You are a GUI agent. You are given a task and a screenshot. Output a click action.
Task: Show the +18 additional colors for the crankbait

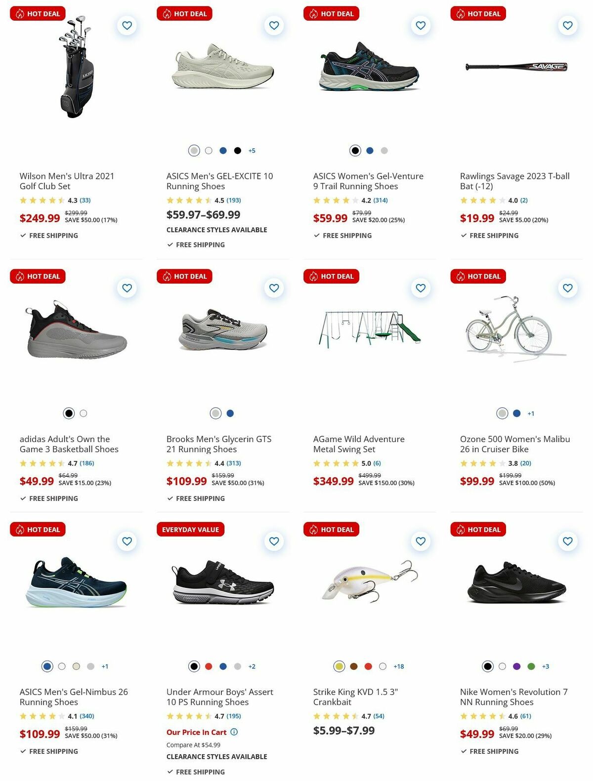(x=398, y=666)
